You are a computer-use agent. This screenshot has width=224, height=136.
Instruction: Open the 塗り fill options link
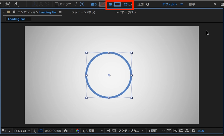(x=94, y=4)
